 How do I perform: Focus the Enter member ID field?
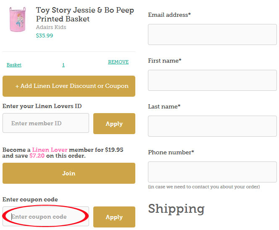pos(46,123)
